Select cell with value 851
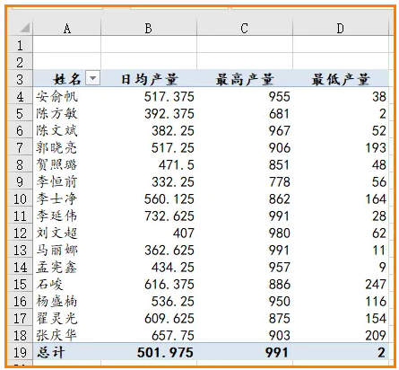 tap(245, 164)
